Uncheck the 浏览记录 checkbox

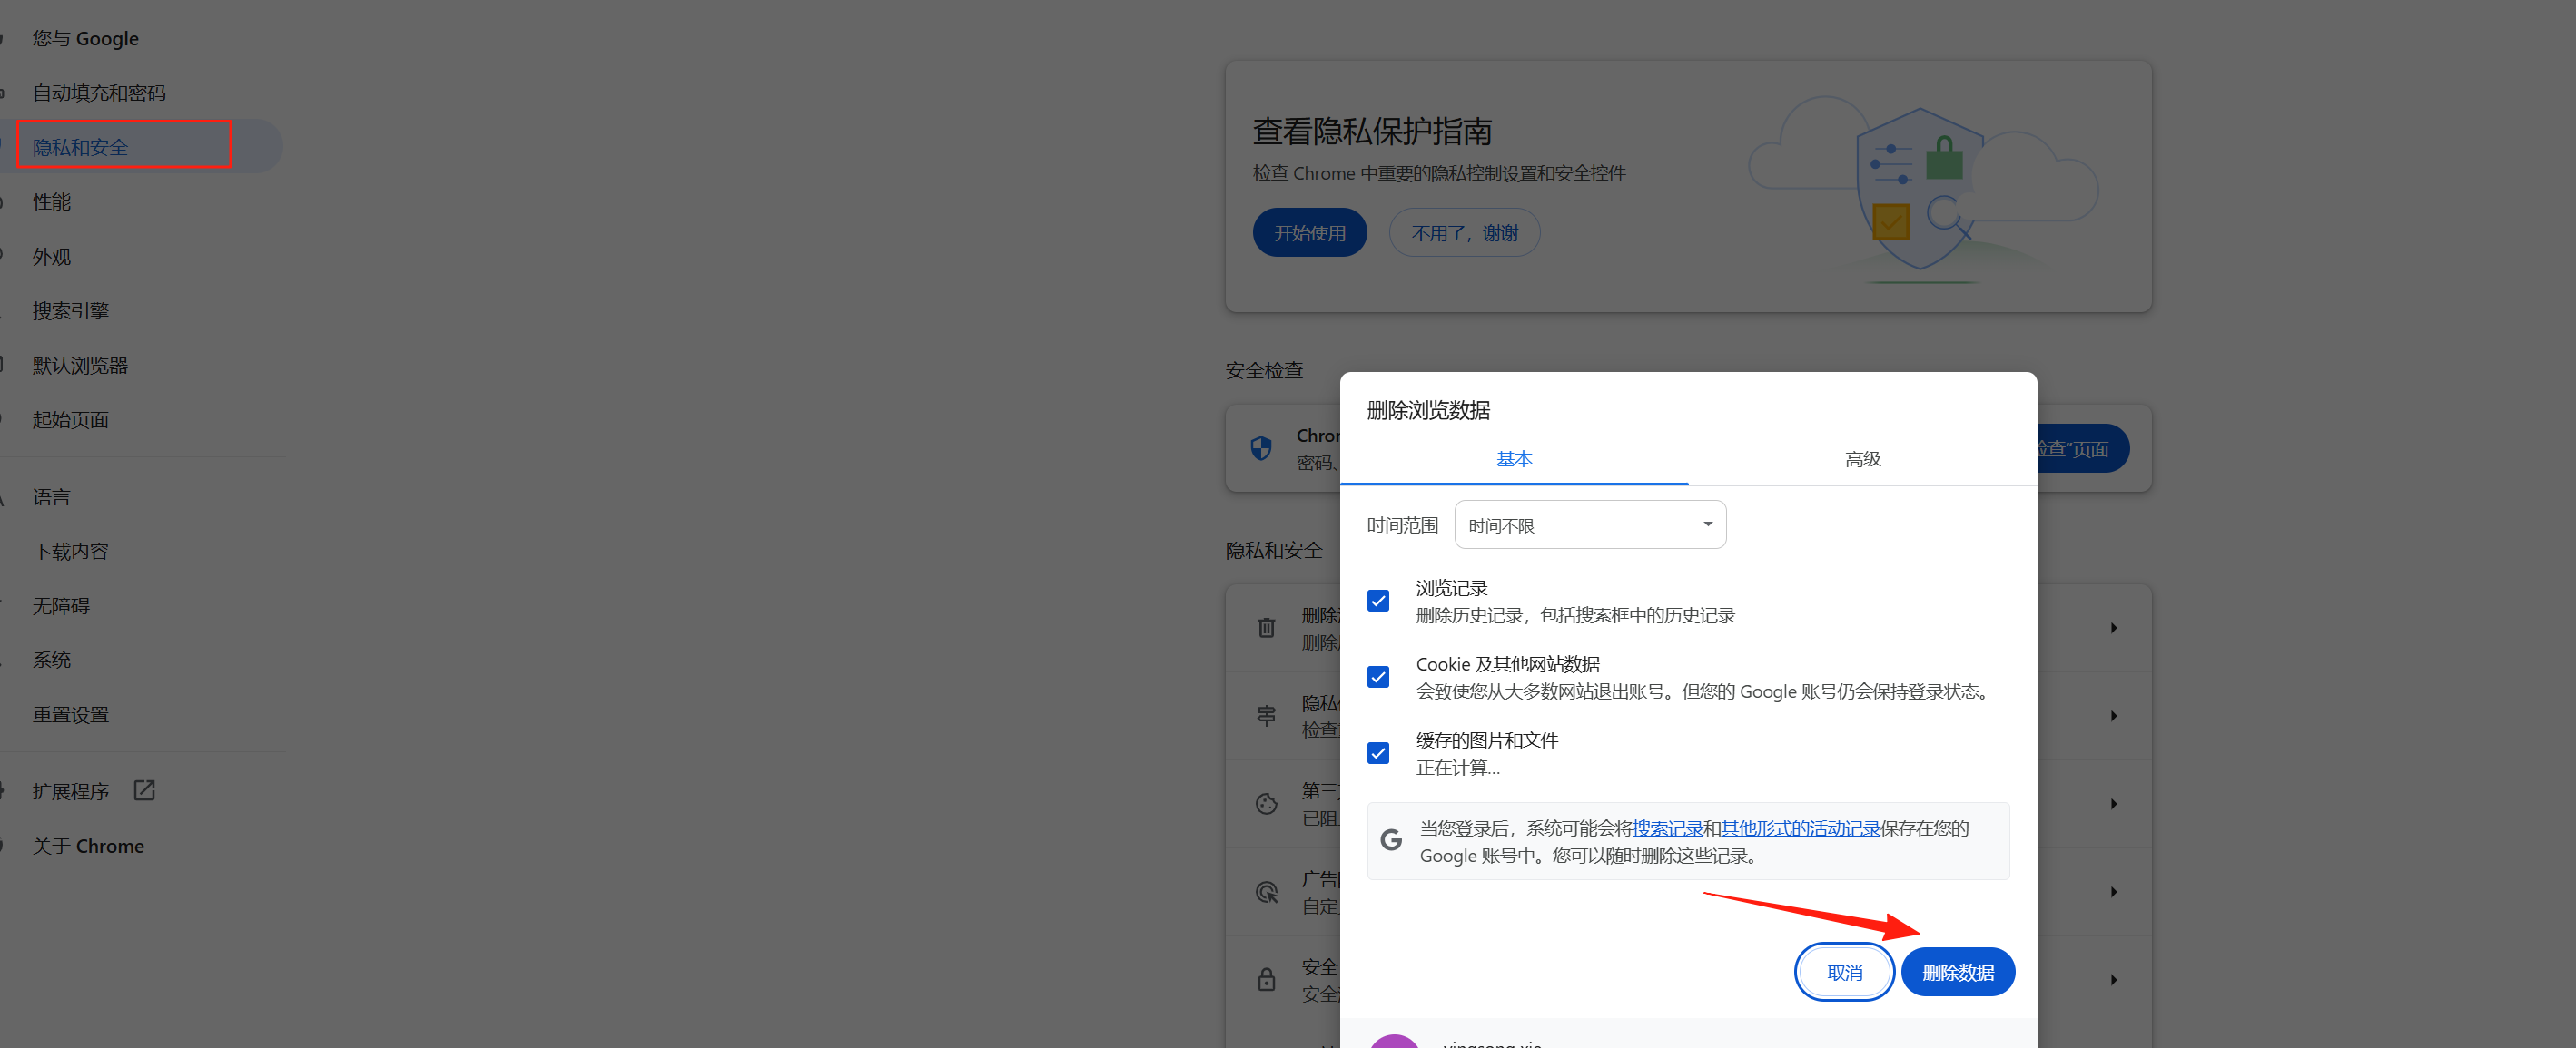click(x=1378, y=601)
